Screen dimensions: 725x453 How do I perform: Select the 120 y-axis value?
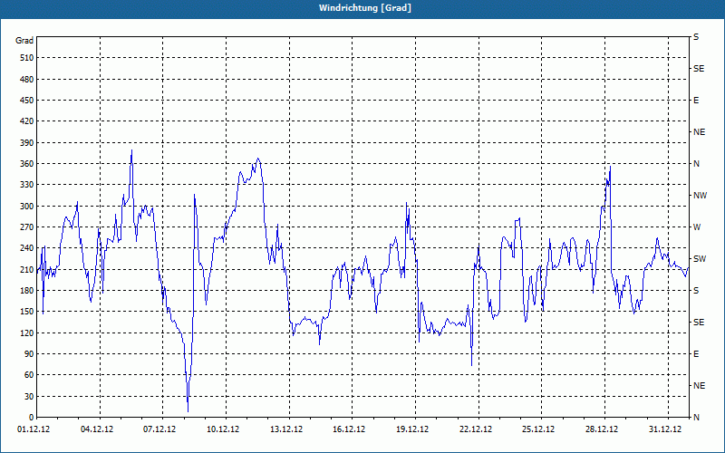(x=27, y=333)
